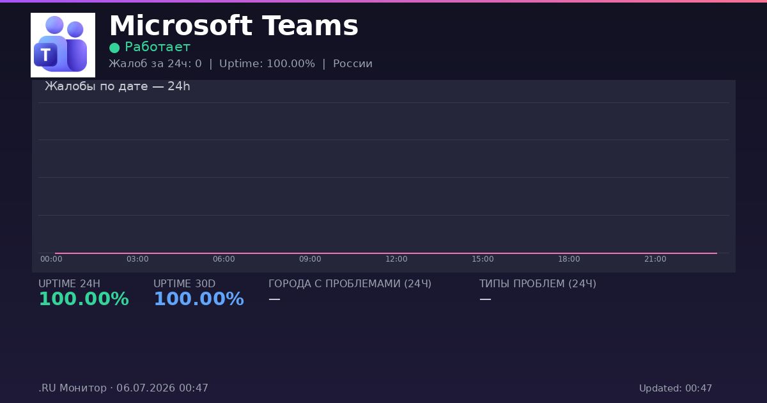The width and height of the screenshot is (767, 403).
Task: Click the blue 100.00% uptime 30d value
Action: (199, 299)
